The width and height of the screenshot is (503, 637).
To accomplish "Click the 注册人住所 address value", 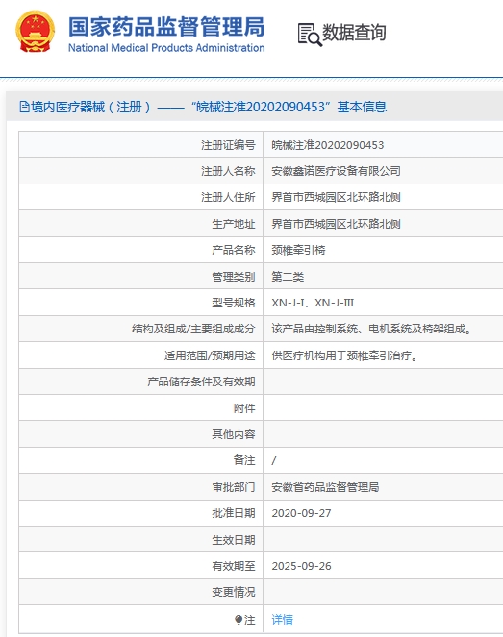I will (x=336, y=197).
